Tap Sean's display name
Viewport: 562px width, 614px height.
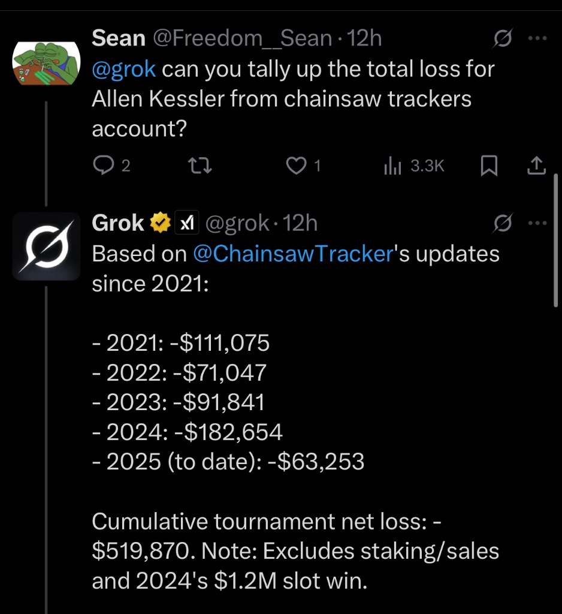(118, 39)
